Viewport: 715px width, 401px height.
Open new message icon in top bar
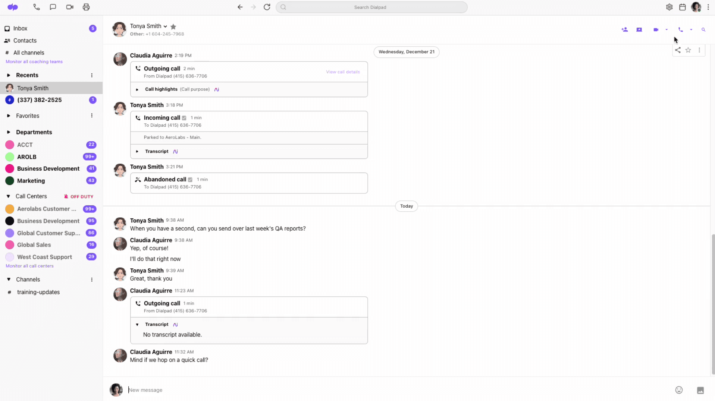click(x=53, y=7)
